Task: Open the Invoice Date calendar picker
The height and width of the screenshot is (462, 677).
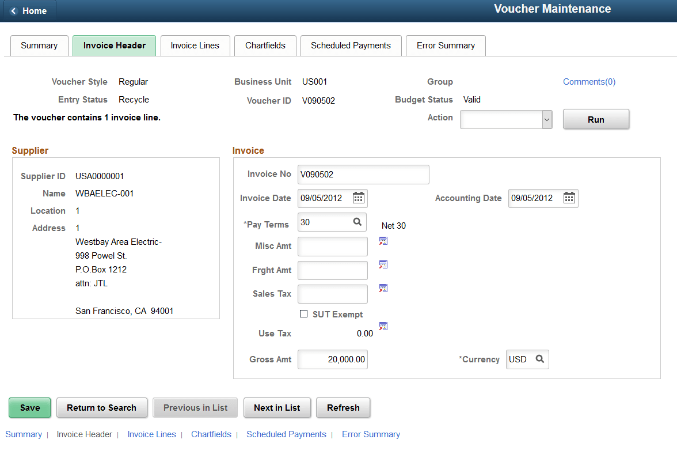Action: click(x=359, y=198)
